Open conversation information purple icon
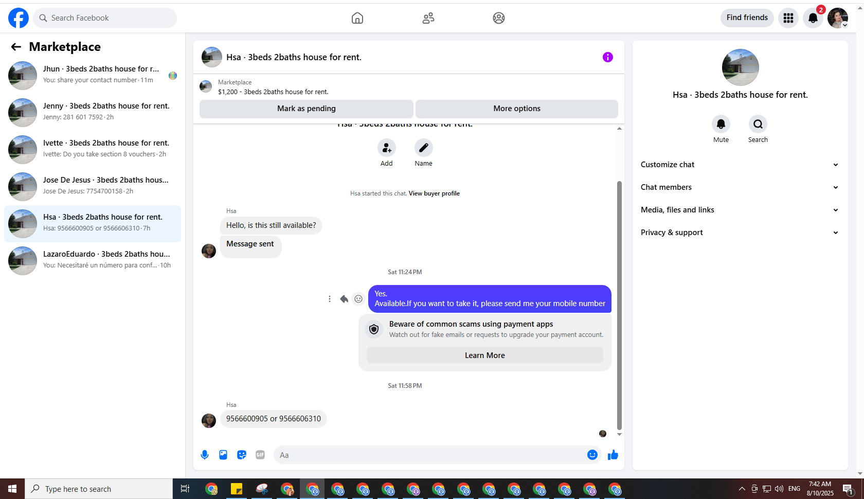The width and height of the screenshot is (864, 499). click(x=608, y=57)
